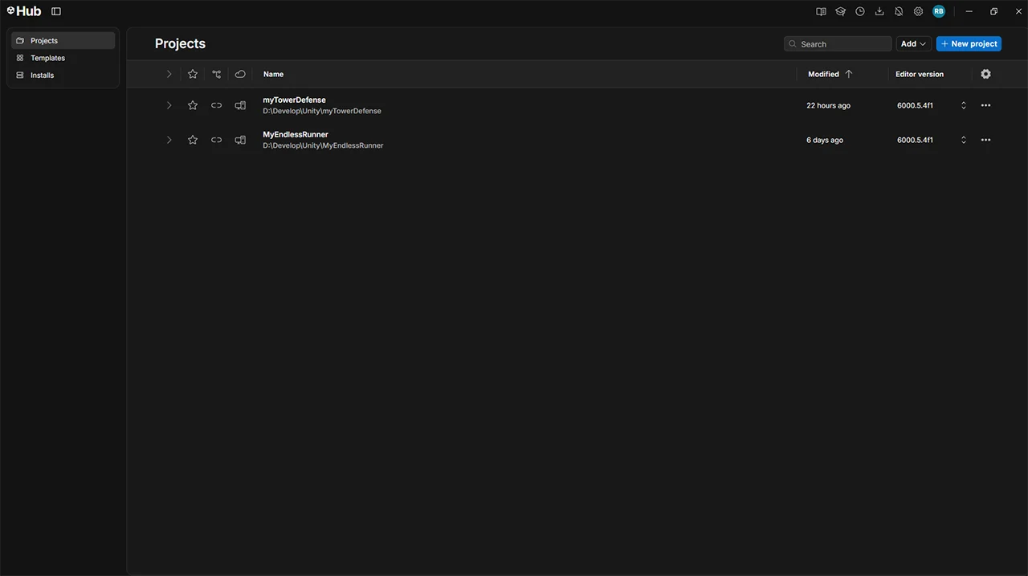Expand the myTowerDefense project row
The height and width of the screenshot is (576, 1028).
tap(169, 105)
